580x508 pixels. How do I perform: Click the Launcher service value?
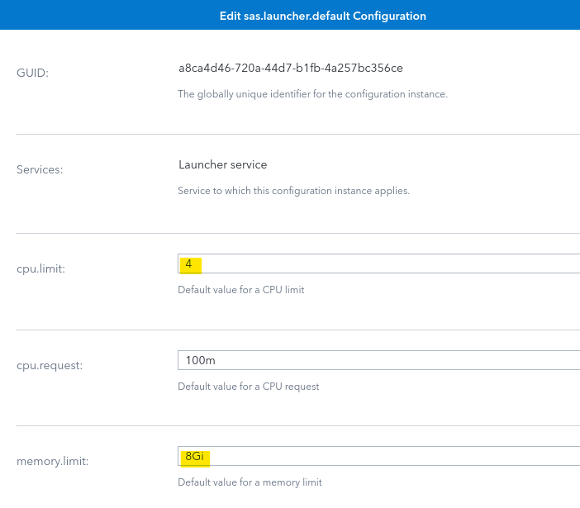[223, 164]
